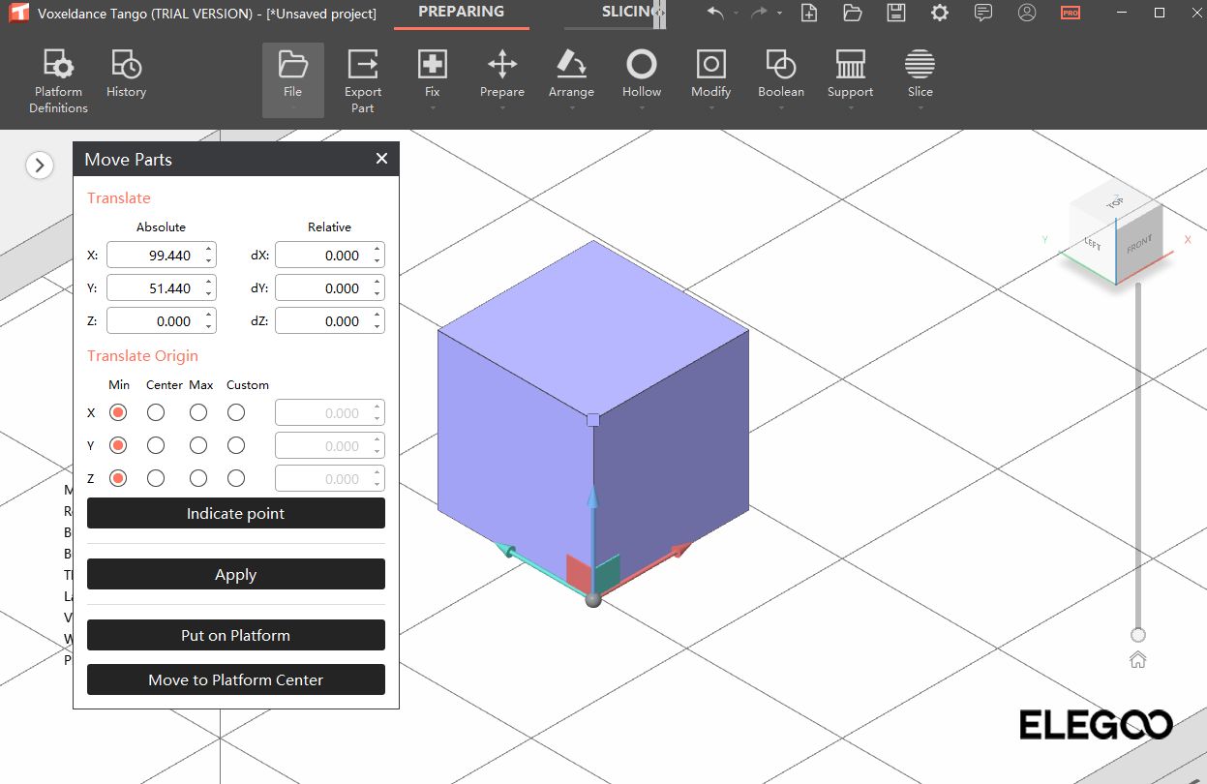Select Min origin for X
Viewport: 1207px width, 784px height.
click(118, 412)
